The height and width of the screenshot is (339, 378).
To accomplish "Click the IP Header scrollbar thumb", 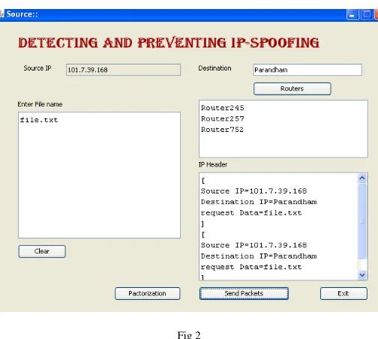I will pos(362,221).
